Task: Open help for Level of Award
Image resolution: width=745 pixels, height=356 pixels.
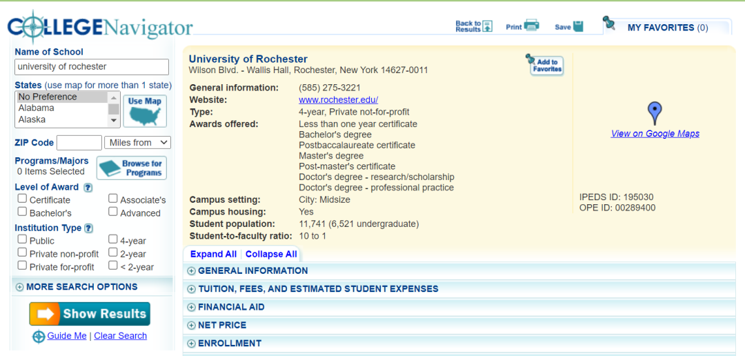Action: click(88, 187)
